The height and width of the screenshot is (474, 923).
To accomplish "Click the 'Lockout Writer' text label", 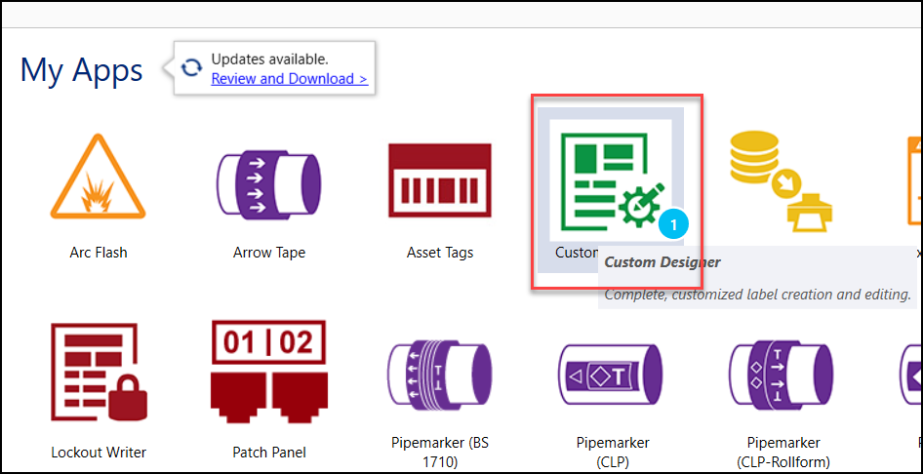I will [99, 453].
